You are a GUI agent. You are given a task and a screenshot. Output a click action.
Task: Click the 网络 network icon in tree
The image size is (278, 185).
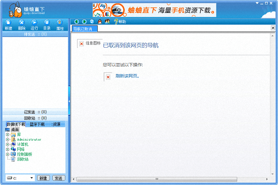point(13,149)
